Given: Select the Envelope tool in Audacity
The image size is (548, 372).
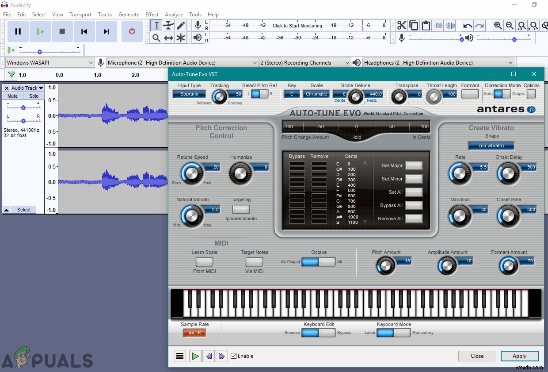Looking at the screenshot, I should coord(168,25).
